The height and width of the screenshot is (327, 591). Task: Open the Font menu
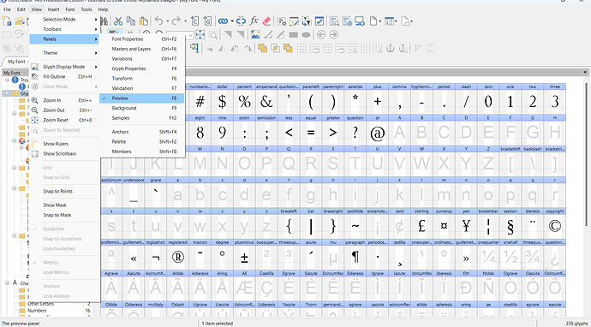click(70, 9)
